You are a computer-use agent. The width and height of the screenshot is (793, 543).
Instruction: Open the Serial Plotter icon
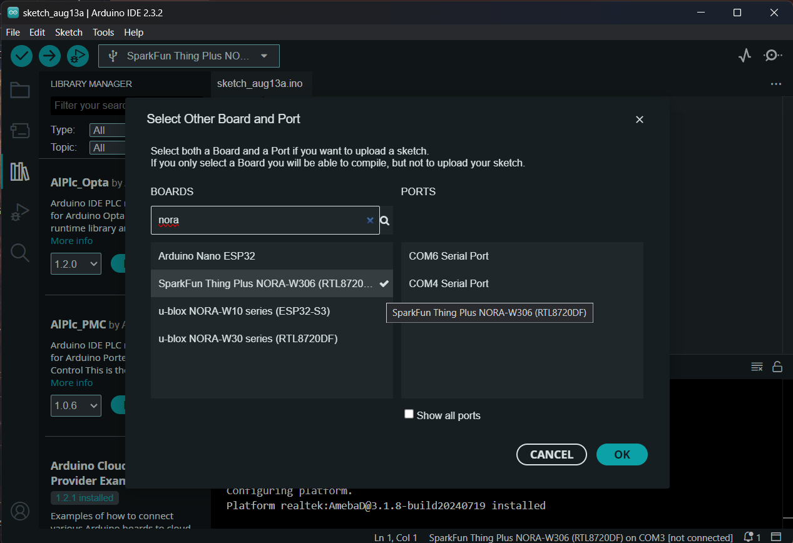coord(744,55)
